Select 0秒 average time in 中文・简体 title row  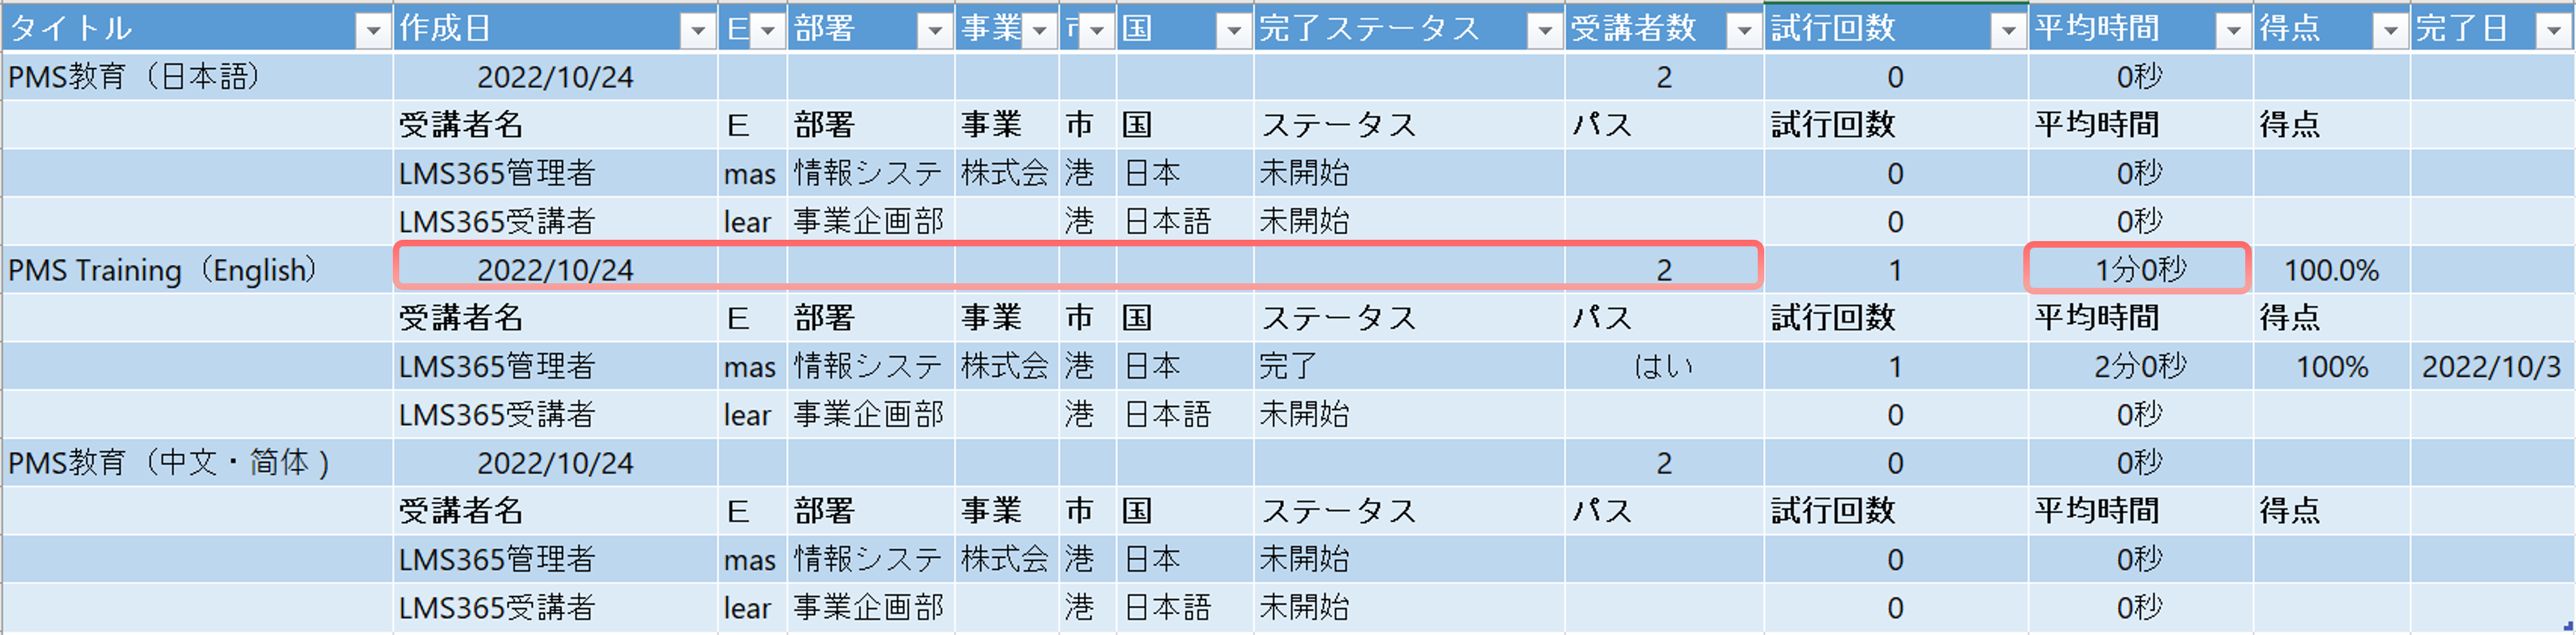pos(2140,463)
